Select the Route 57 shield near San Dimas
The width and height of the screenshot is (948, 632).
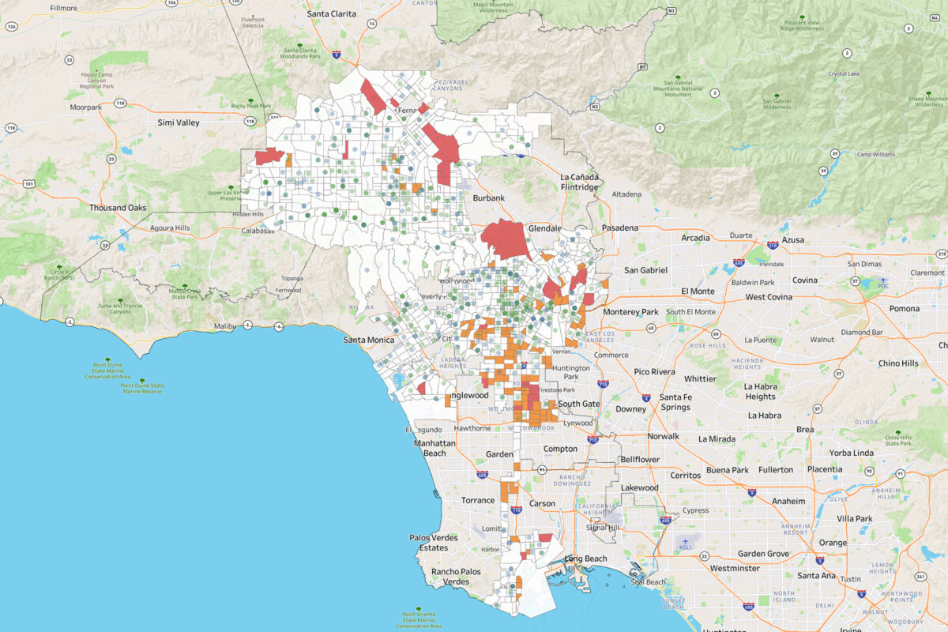click(x=856, y=280)
